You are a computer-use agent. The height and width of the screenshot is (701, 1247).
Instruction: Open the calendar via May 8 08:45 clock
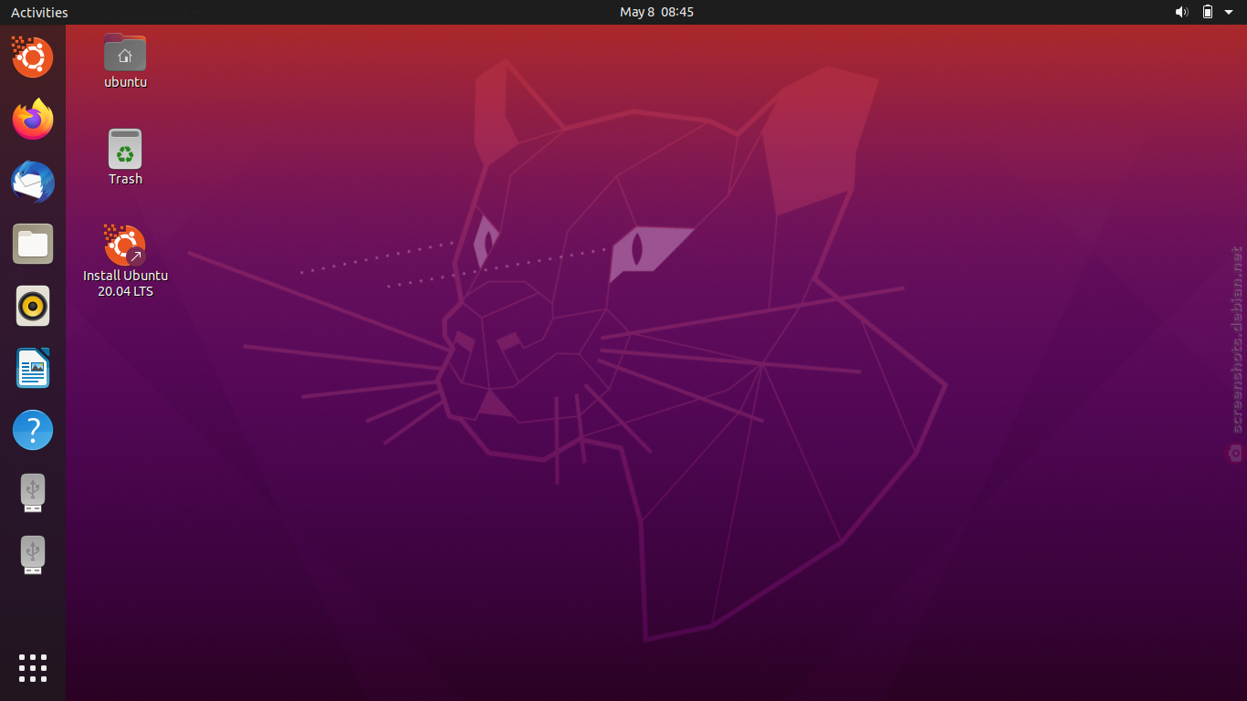(x=656, y=12)
